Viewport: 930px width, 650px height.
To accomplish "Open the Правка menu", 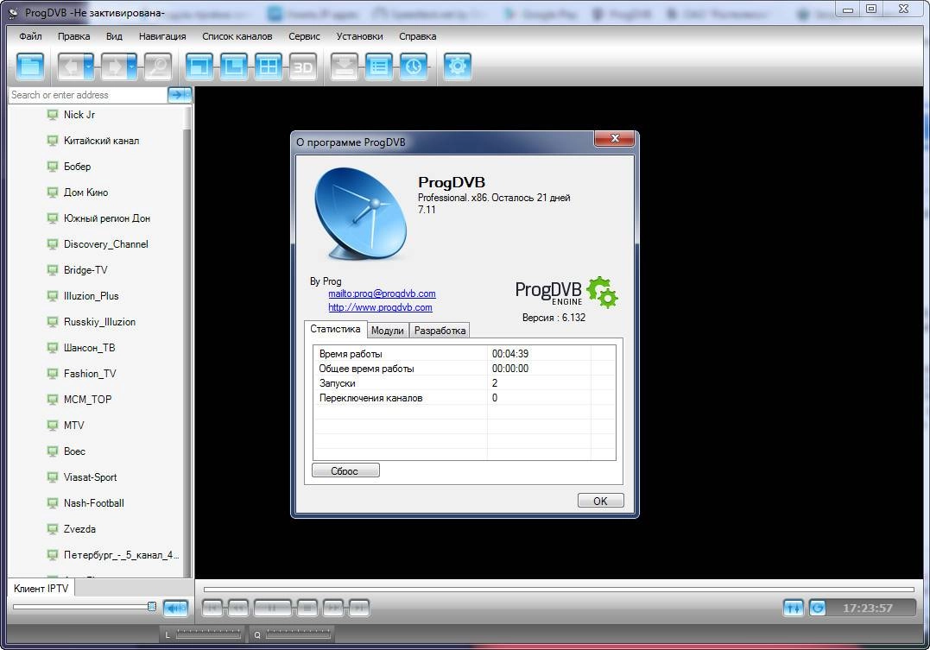I will click(73, 36).
